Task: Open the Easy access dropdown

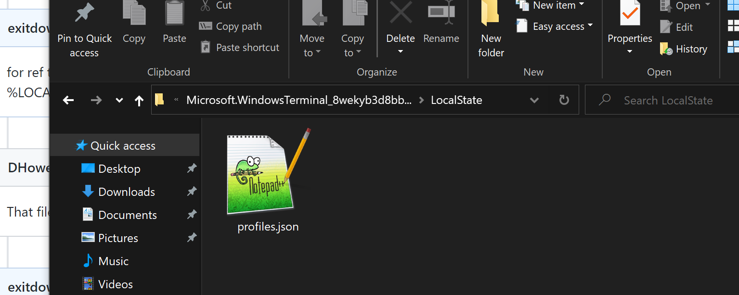Action: pos(555,26)
